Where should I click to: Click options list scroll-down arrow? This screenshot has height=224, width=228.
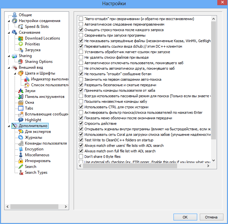[x=213, y=160]
